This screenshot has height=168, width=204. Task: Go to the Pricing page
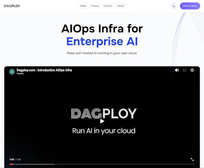pyautogui.click(x=95, y=6)
